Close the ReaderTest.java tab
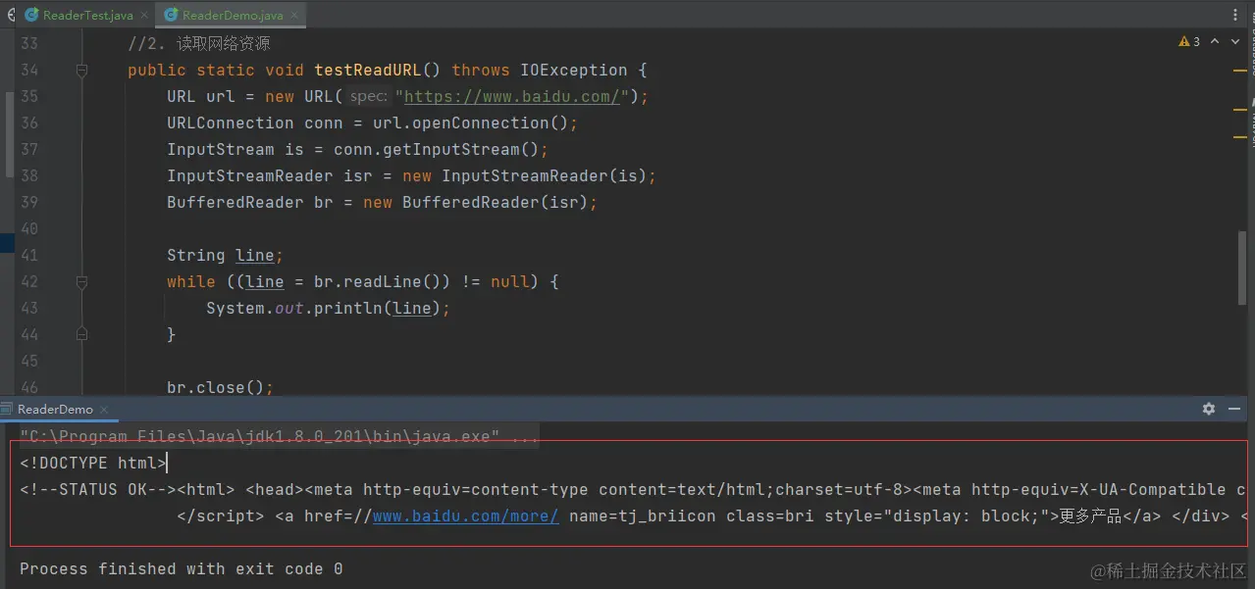Image resolution: width=1255 pixels, height=589 pixels. click(x=144, y=16)
